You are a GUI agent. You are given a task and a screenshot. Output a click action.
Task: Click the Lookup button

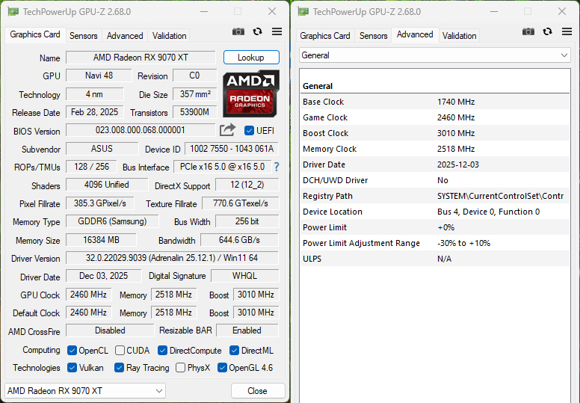coord(251,58)
